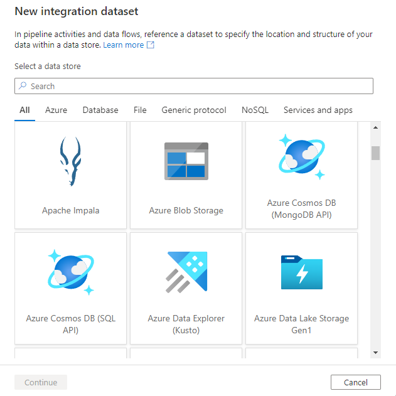
Task: Click the scrollbar down arrow
Action: (x=375, y=353)
